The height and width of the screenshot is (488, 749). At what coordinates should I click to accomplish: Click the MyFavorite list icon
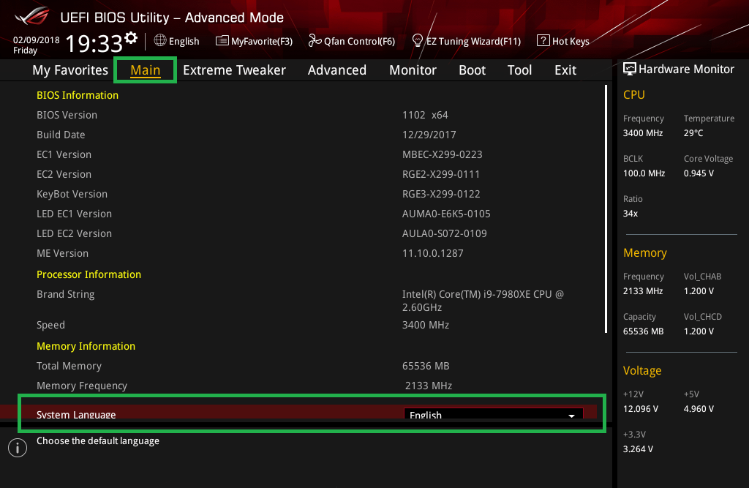tap(222, 41)
